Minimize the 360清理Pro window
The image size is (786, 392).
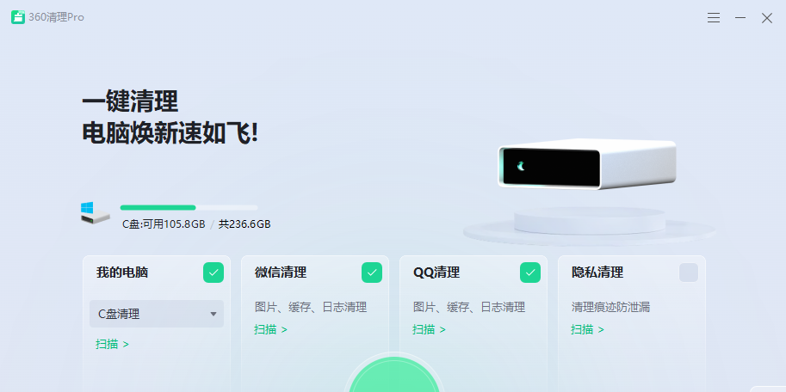coord(740,17)
